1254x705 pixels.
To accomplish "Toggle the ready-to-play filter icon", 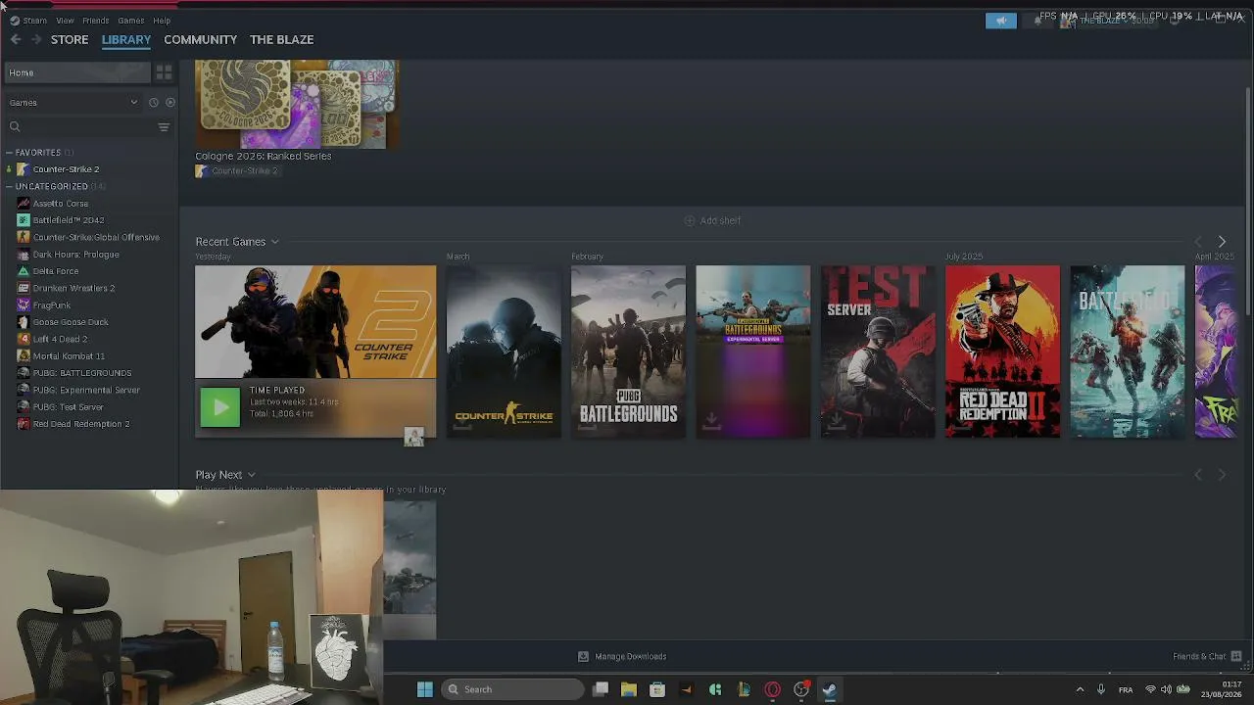I will pos(170,103).
